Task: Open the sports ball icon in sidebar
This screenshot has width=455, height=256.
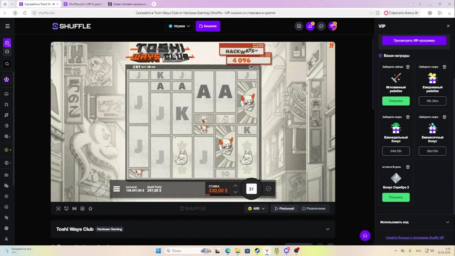Action: [x=7, y=52]
